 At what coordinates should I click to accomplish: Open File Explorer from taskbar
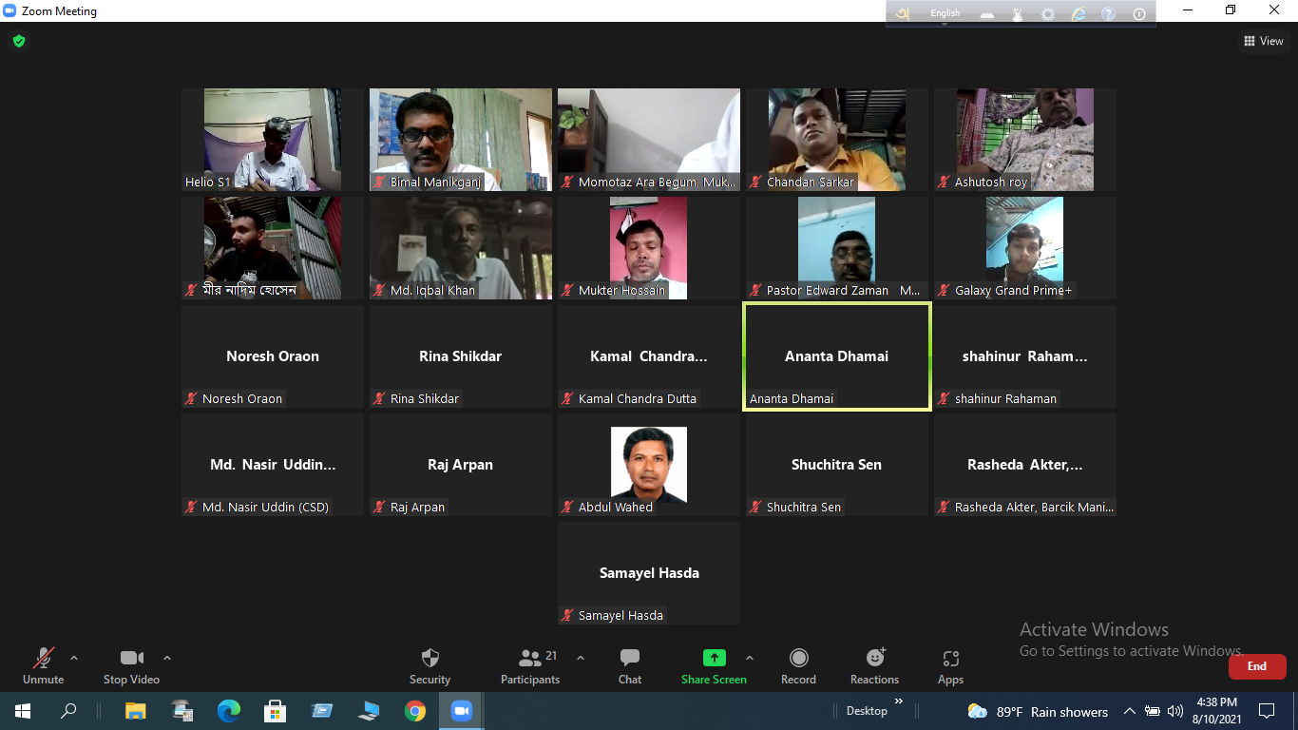tap(136, 711)
